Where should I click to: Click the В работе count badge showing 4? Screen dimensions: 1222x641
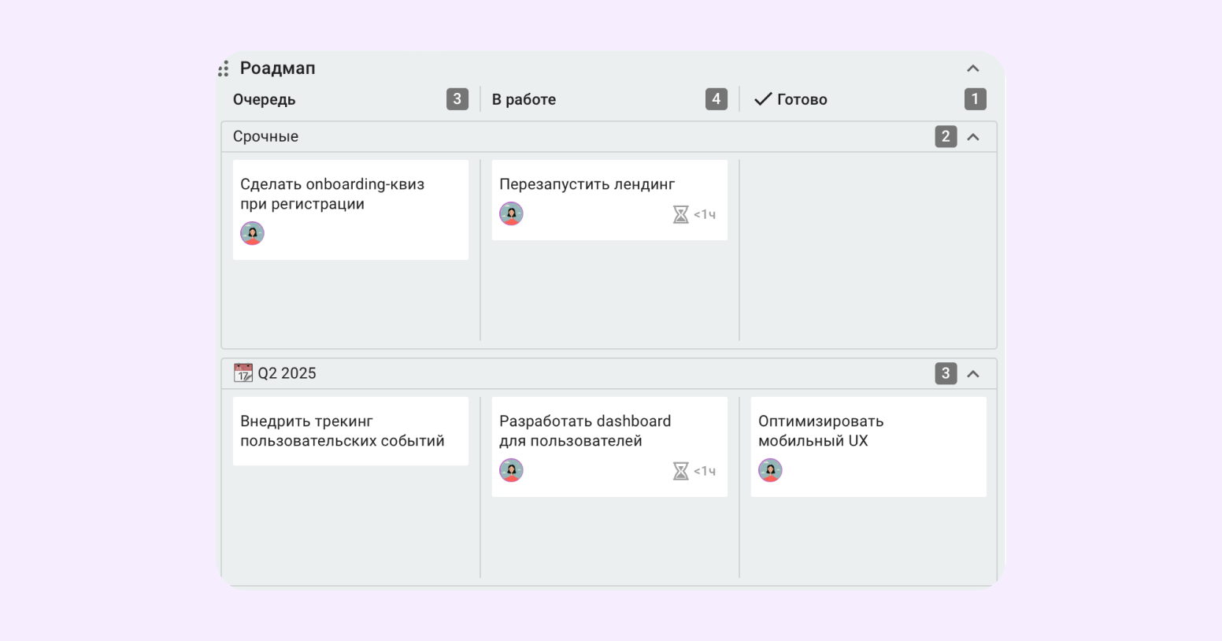(x=717, y=99)
